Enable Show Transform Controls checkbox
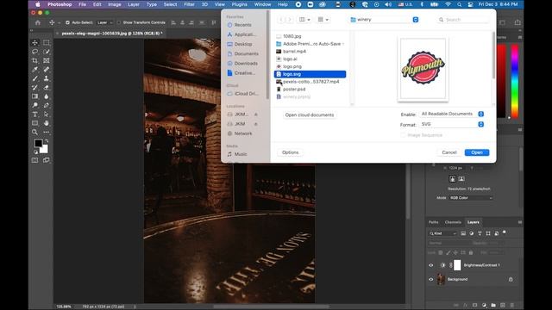 click(119, 22)
